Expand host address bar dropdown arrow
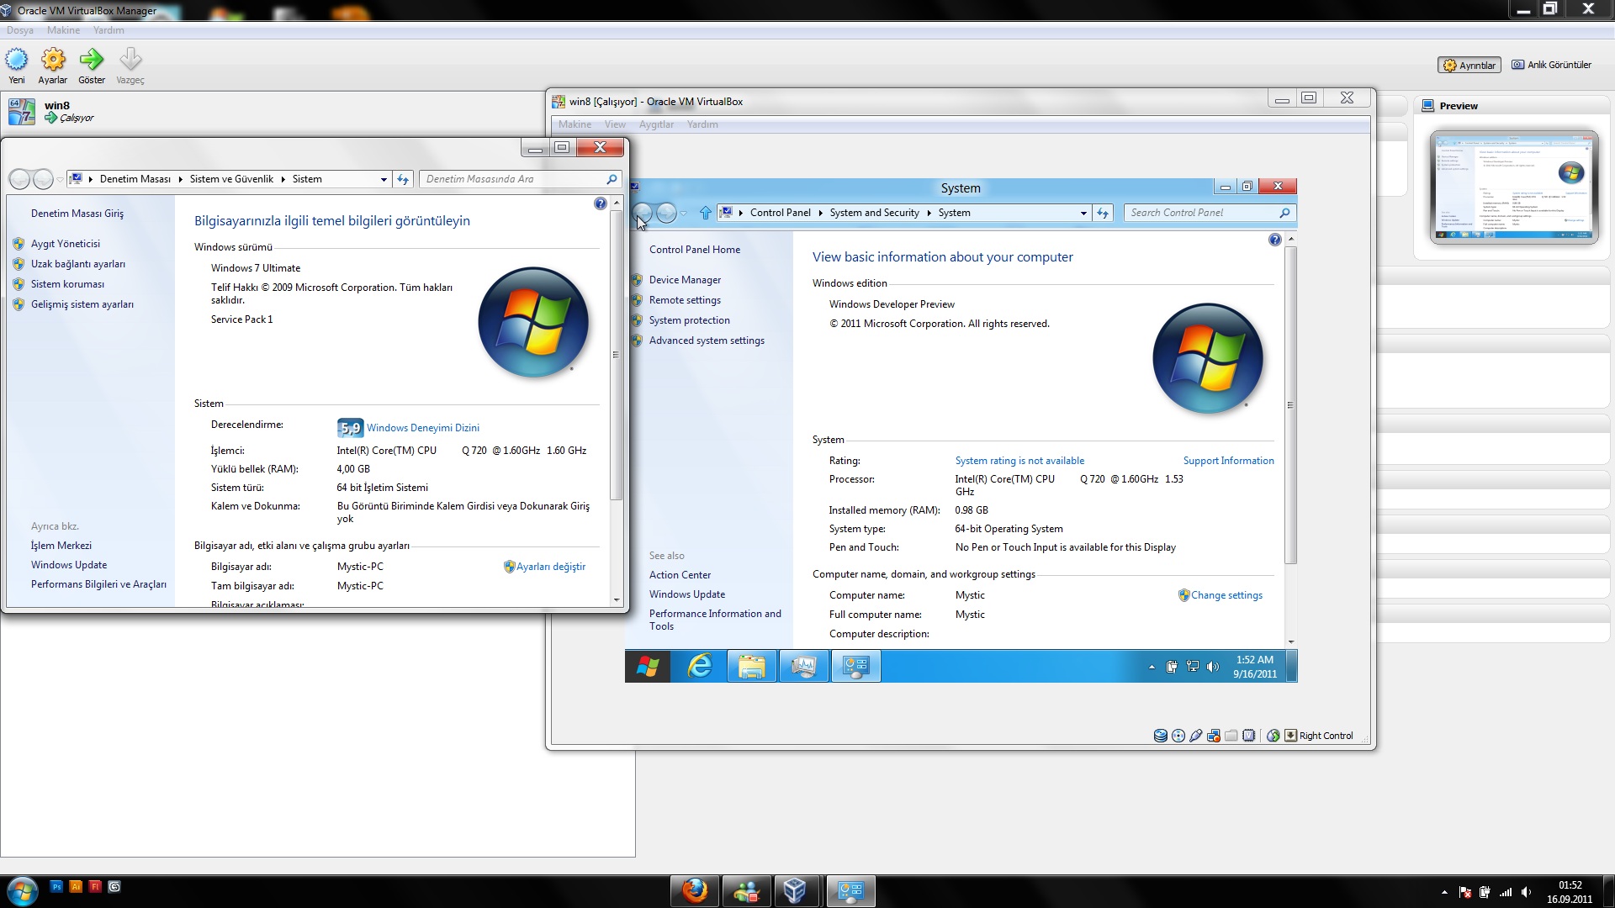The image size is (1615, 908). coord(384,179)
